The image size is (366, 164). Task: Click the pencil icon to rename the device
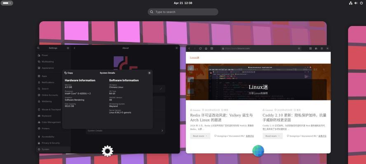pos(161,89)
